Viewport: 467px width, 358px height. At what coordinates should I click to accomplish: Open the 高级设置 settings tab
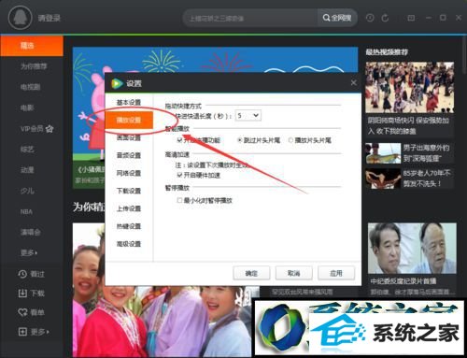coord(129,244)
